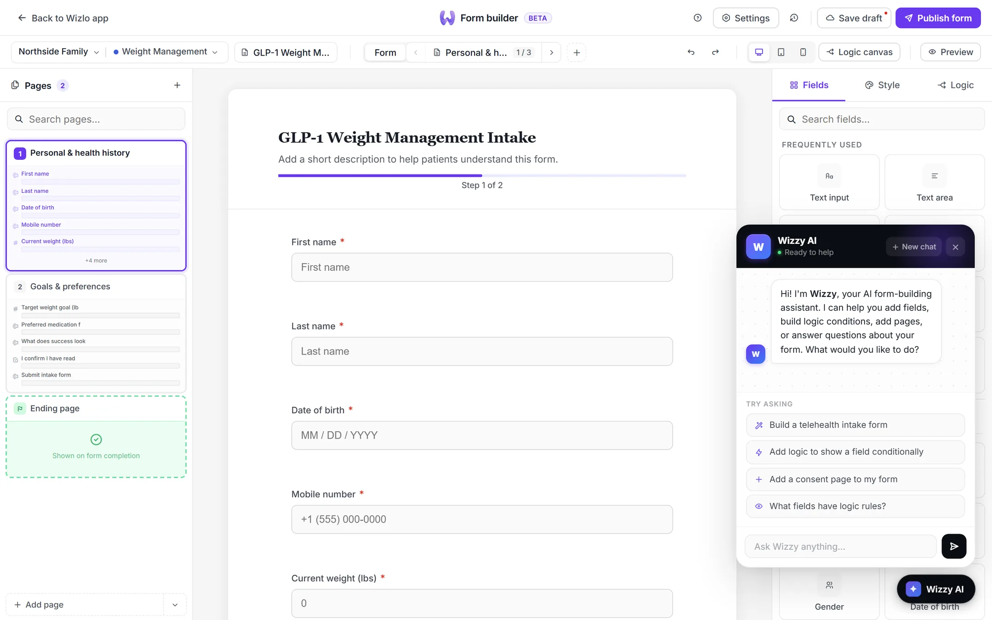Open version history clock icon

794,18
